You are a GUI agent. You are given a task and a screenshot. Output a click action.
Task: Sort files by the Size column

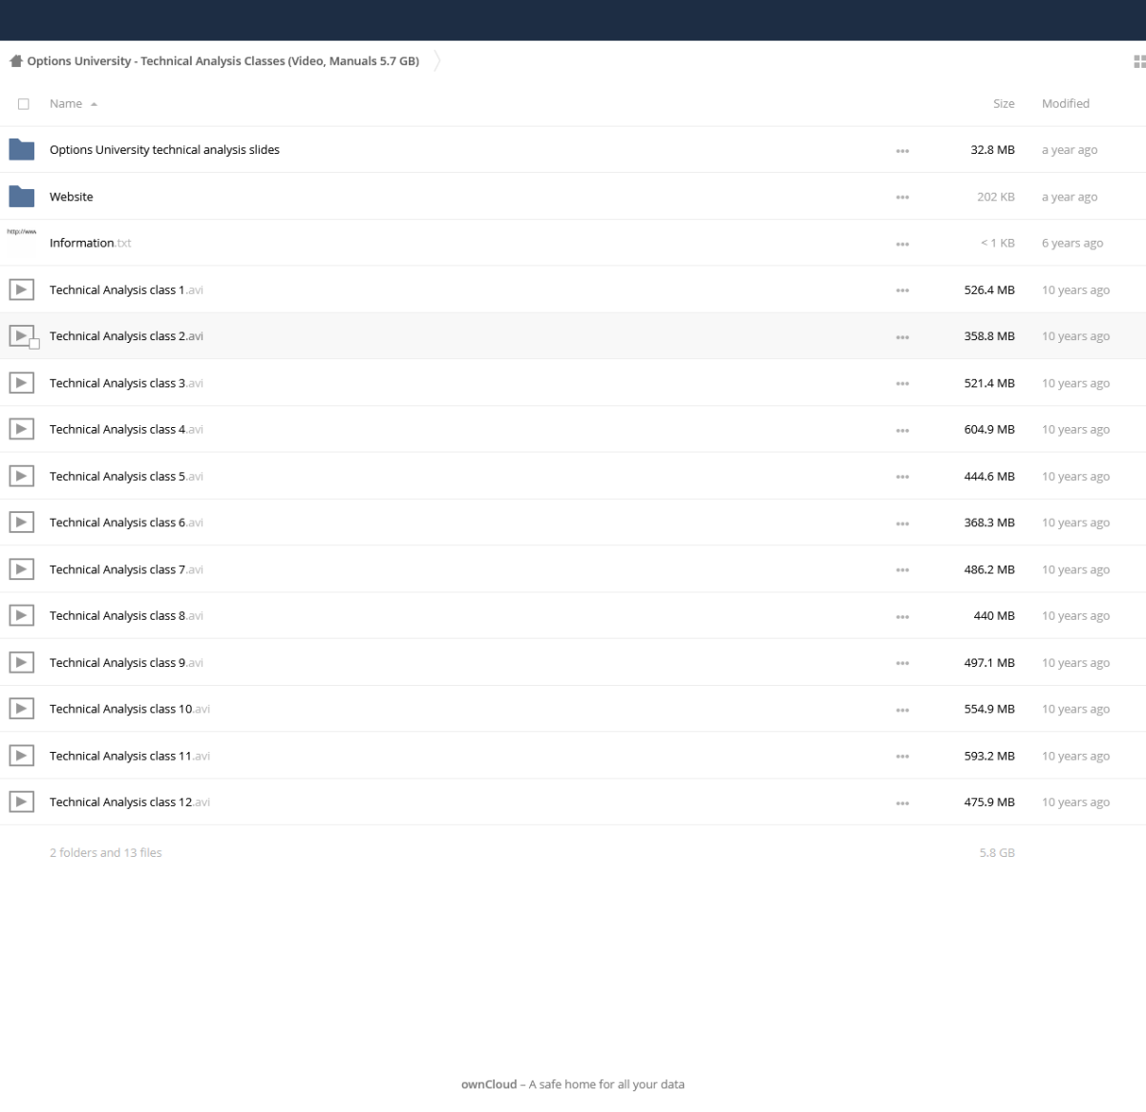1004,103
